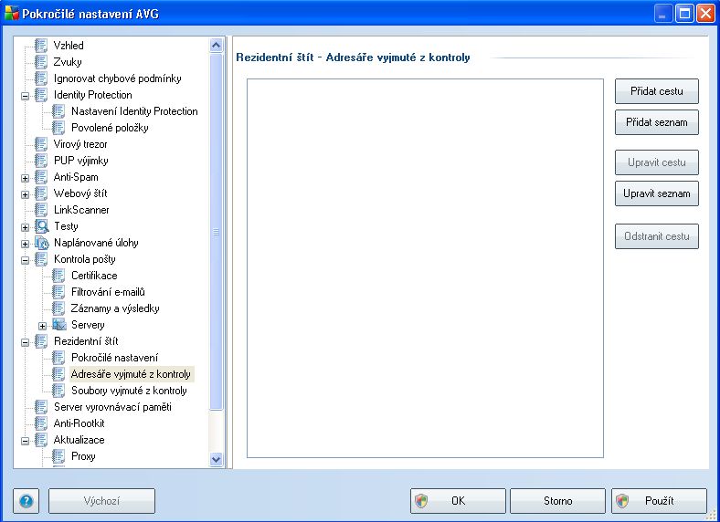Image resolution: width=720 pixels, height=522 pixels.
Task: Click the Zvuky item icon
Action: click(x=41, y=62)
